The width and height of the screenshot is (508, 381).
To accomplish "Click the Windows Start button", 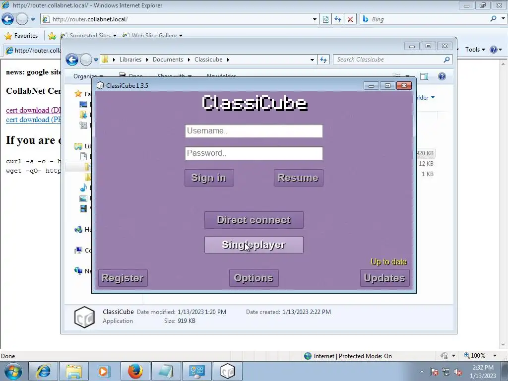I will (x=13, y=371).
